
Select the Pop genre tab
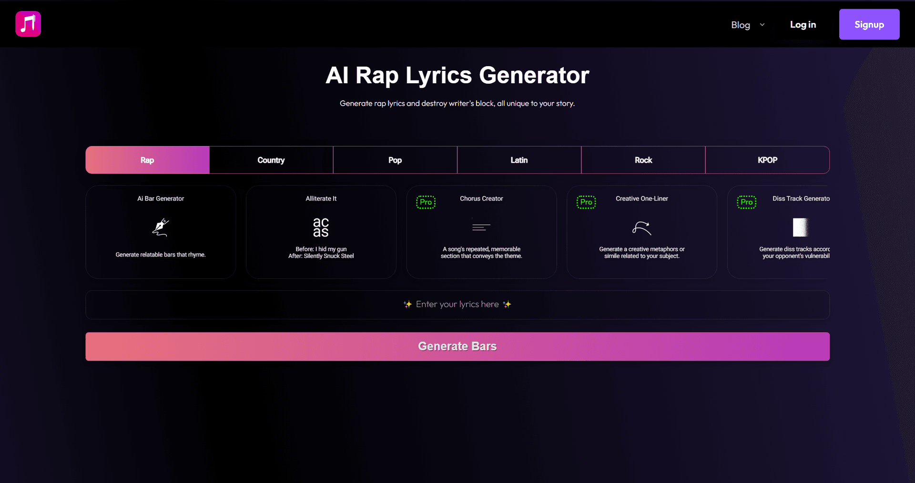coord(395,160)
